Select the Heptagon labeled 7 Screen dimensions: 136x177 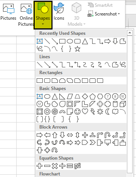coord(108,96)
